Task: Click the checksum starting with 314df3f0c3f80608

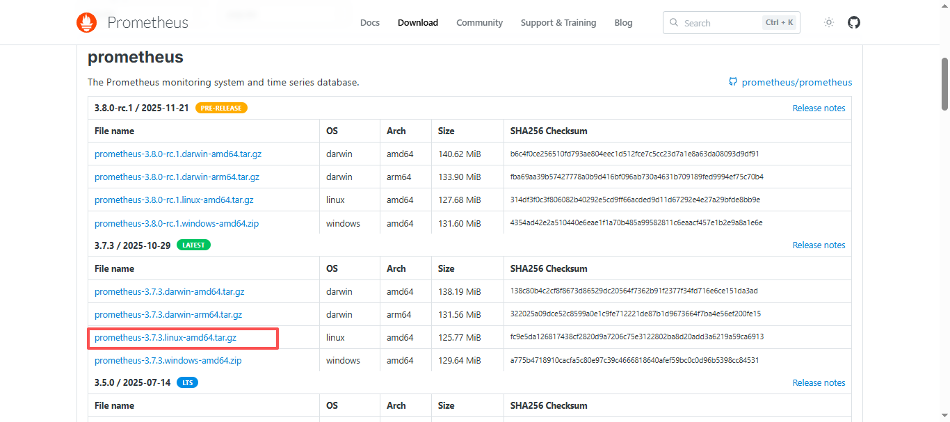Action: pyautogui.click(x=635, y=200)
